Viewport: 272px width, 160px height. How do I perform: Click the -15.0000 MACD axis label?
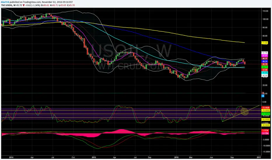click(x=266, y=152)
